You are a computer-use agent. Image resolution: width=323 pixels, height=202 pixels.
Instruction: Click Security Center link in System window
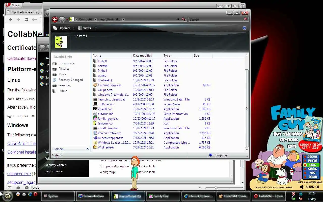pyautogui.click(x=56, y=165)
